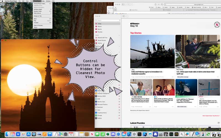Screen dimensions: 221x138
Task: Open Terminal in the Dock
Action: [140, 134]
